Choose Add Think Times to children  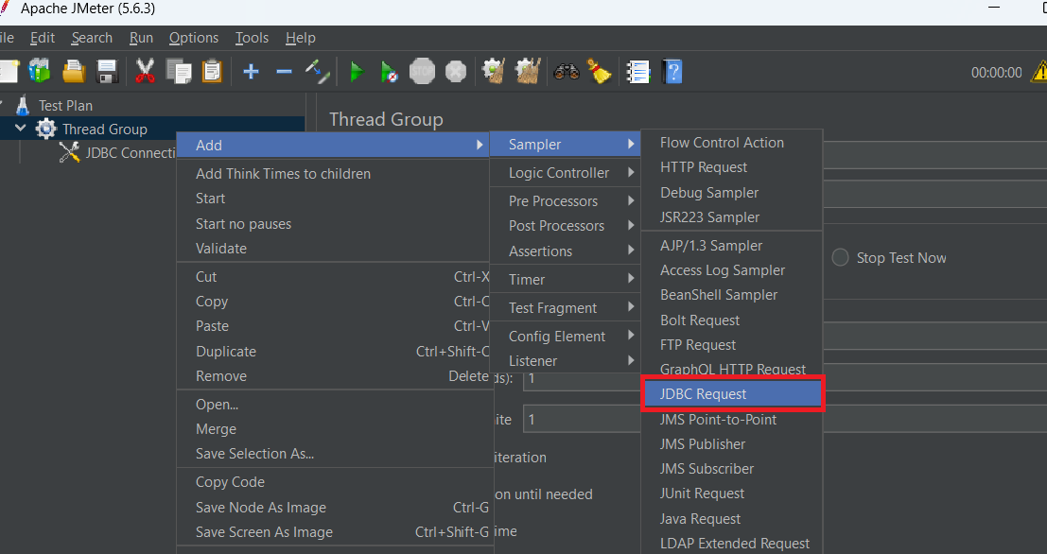coord(335,174)
